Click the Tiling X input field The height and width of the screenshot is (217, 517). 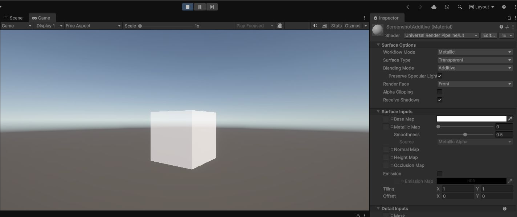click(x=458, y=189)
